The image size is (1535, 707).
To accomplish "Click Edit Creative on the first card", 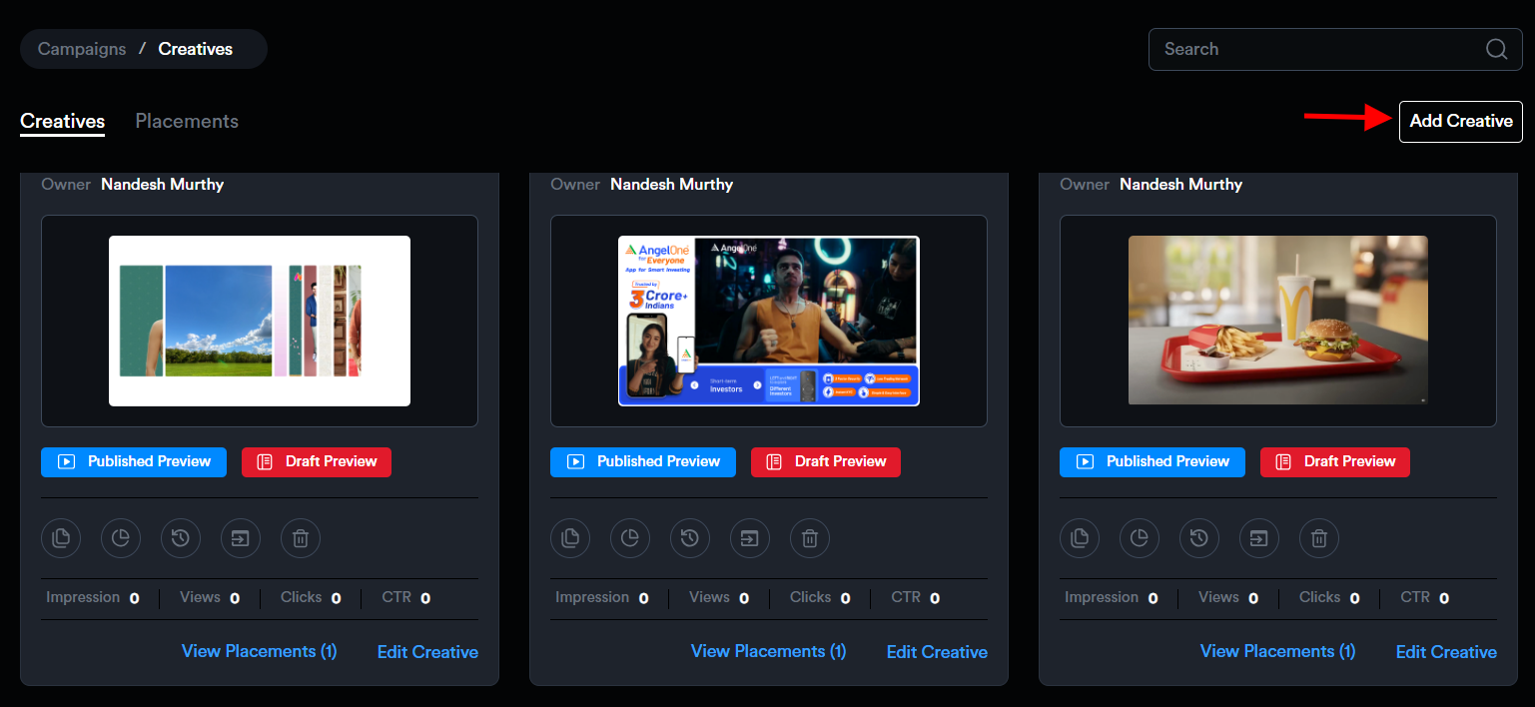I will click(x=427, y=652).
